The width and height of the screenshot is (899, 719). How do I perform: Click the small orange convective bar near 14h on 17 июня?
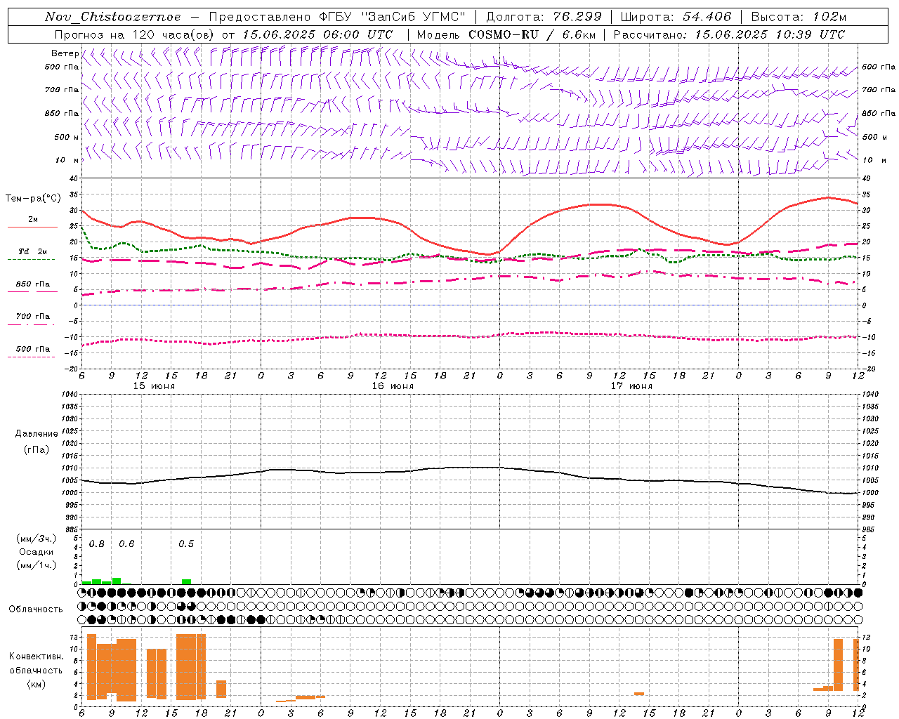tap(639, 694)
